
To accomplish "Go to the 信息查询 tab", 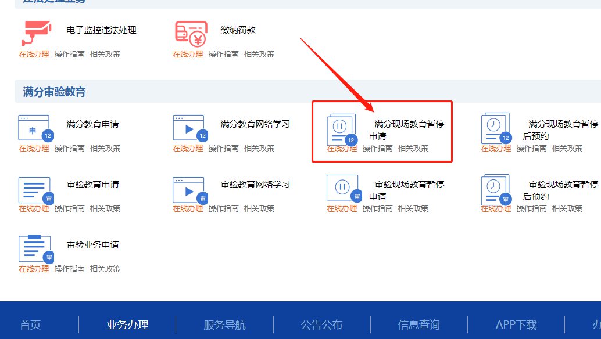I will (x=418, y=324).
